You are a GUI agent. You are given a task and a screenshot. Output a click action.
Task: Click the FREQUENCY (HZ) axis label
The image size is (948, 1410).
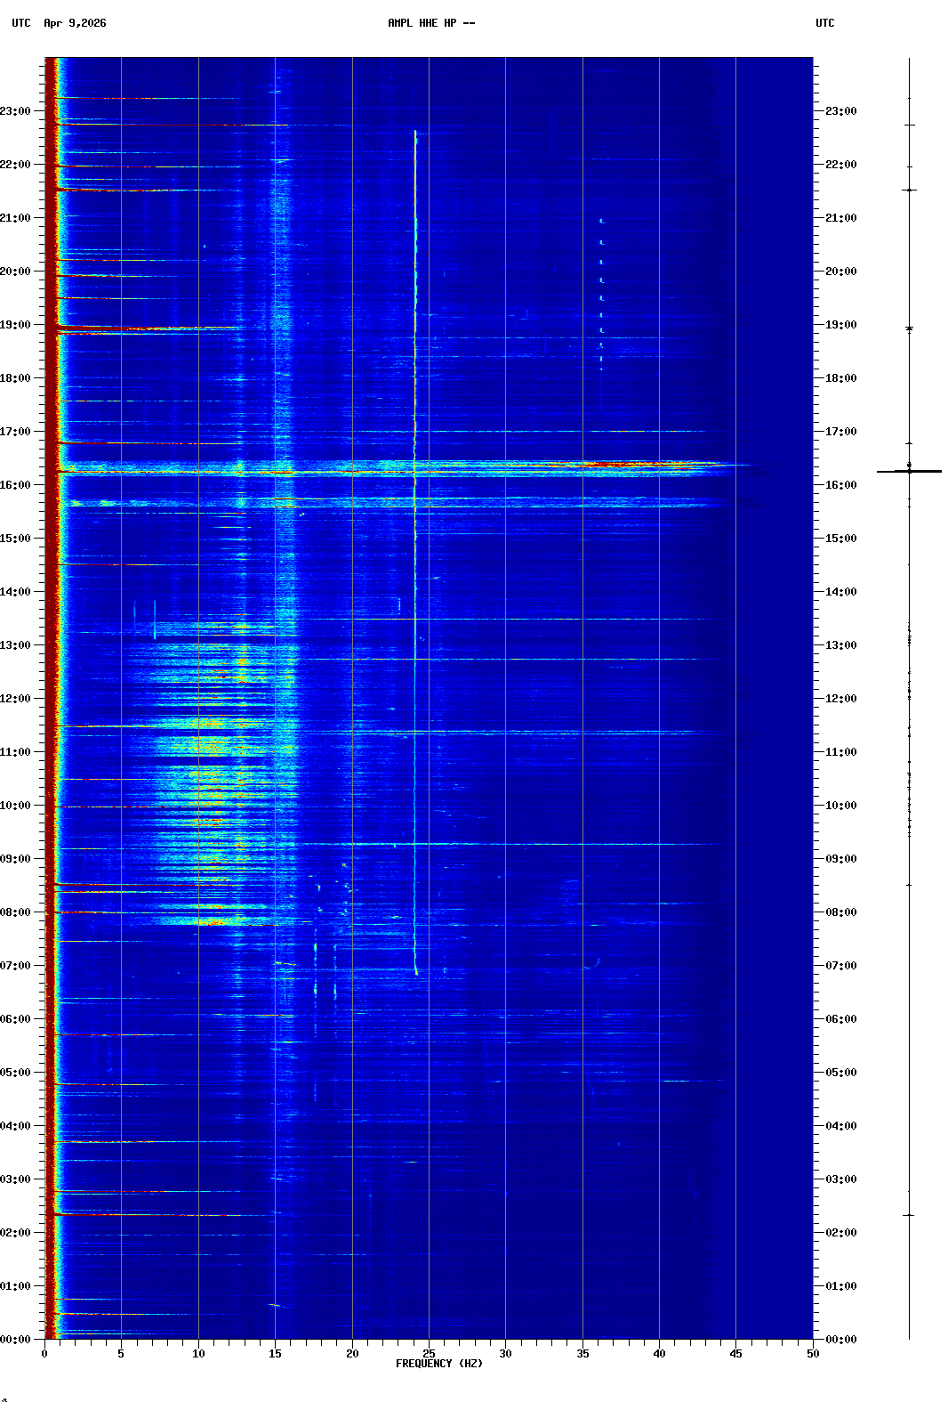coord(438,1364)
